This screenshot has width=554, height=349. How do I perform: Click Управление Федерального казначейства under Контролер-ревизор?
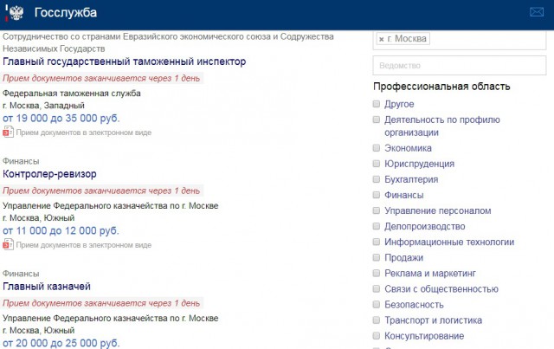[110, 206]
